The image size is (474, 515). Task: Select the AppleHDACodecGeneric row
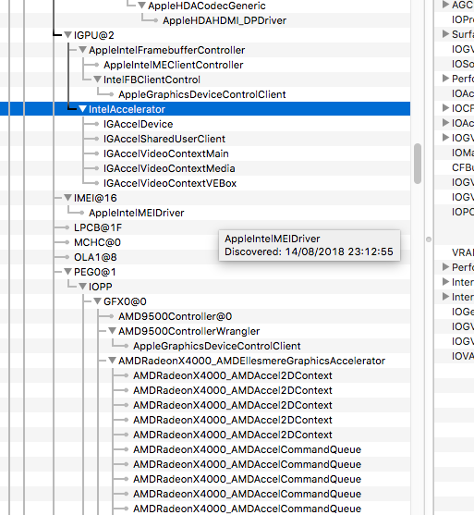pyautogui.click(x=206, y=6)
